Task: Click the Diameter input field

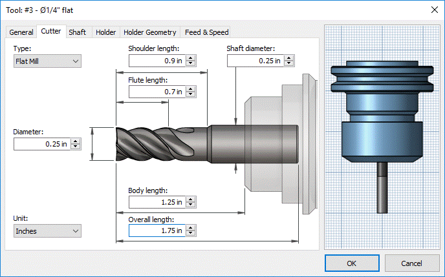Action: point(42,144)
